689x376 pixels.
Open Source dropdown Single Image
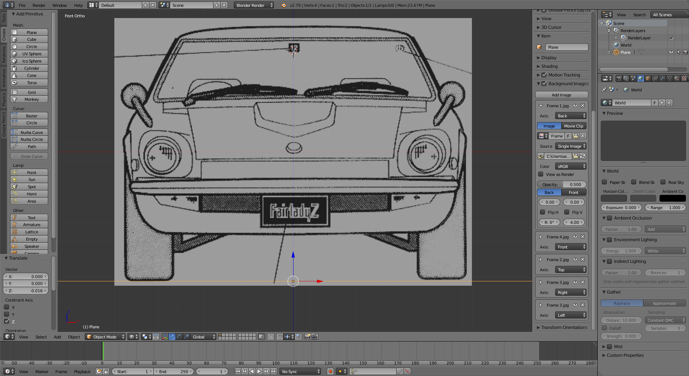coord(571,146)
